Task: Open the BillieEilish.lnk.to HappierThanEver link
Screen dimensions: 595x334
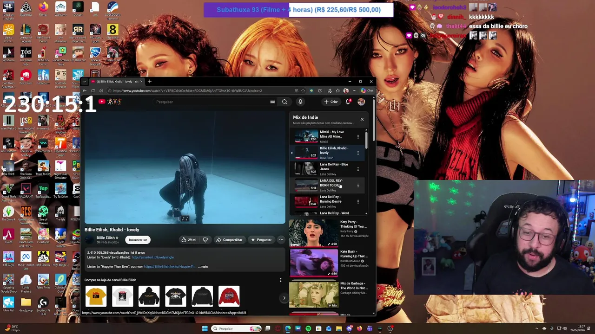Action: pyautogui.click(x=169, y=267)
